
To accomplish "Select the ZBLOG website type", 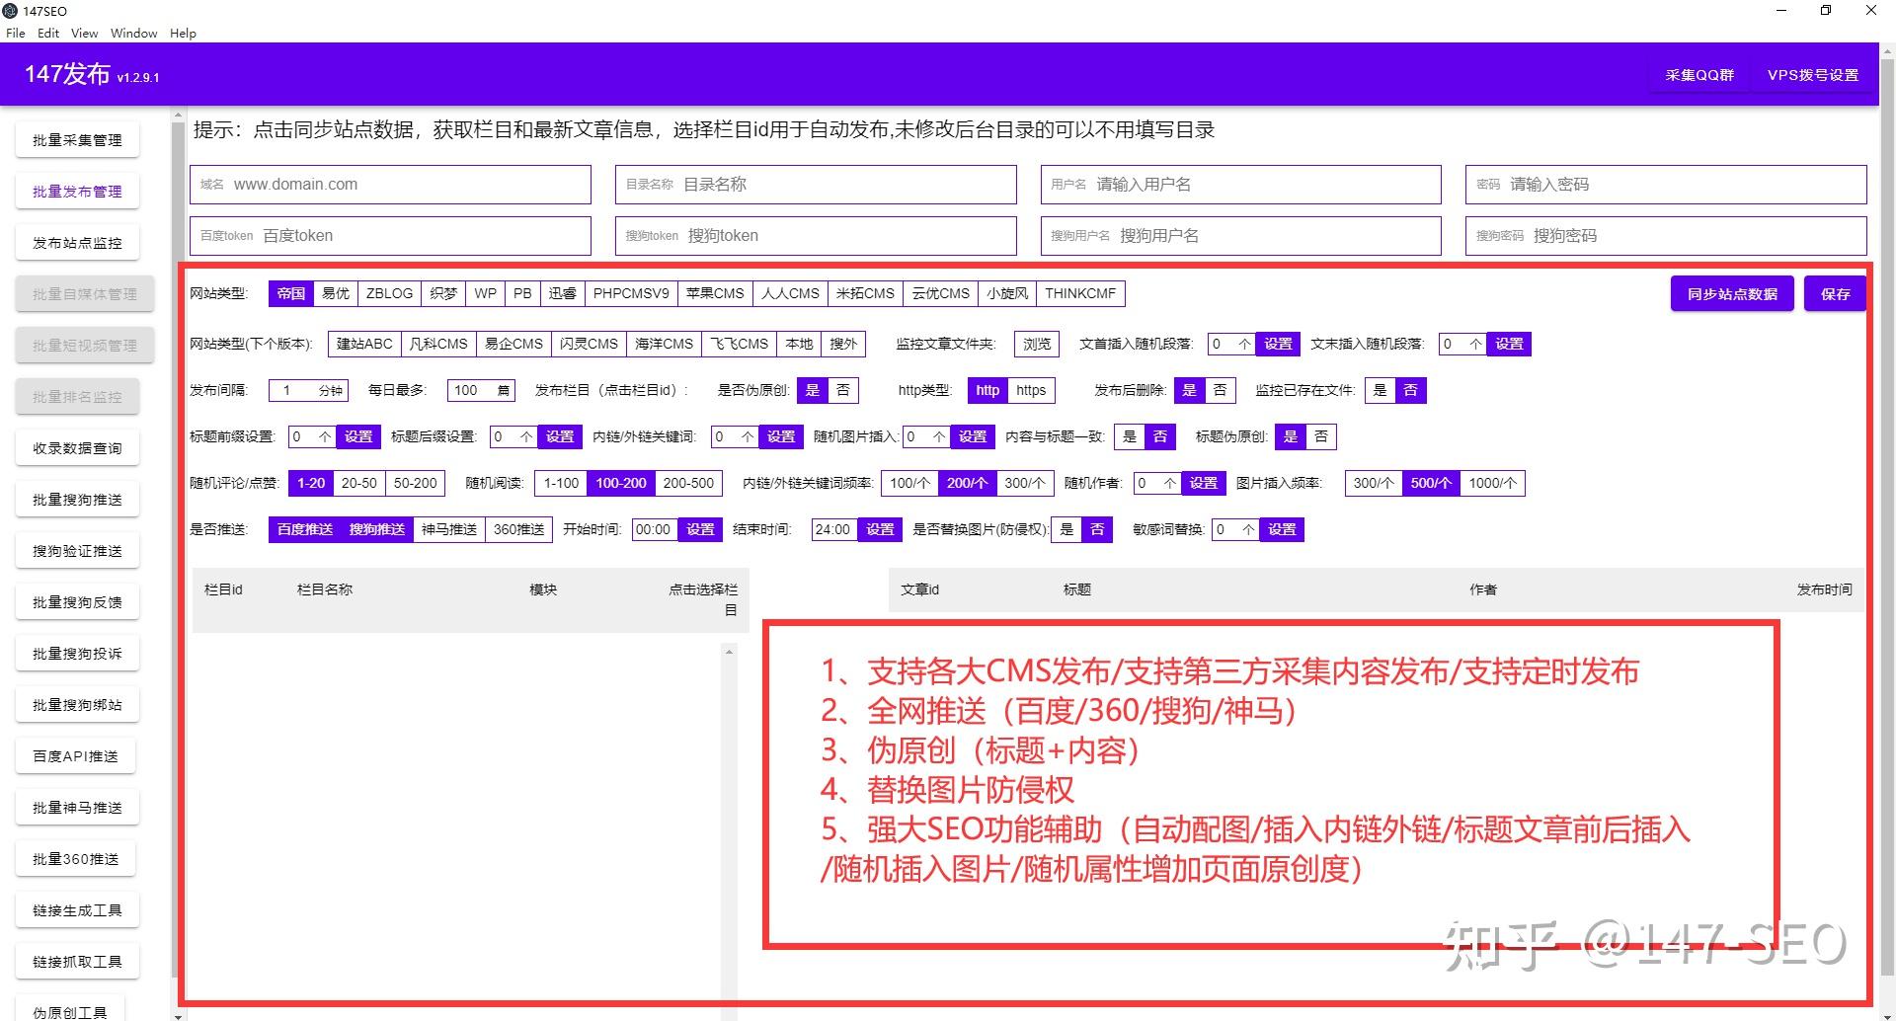I will click(x=389, y=293).
